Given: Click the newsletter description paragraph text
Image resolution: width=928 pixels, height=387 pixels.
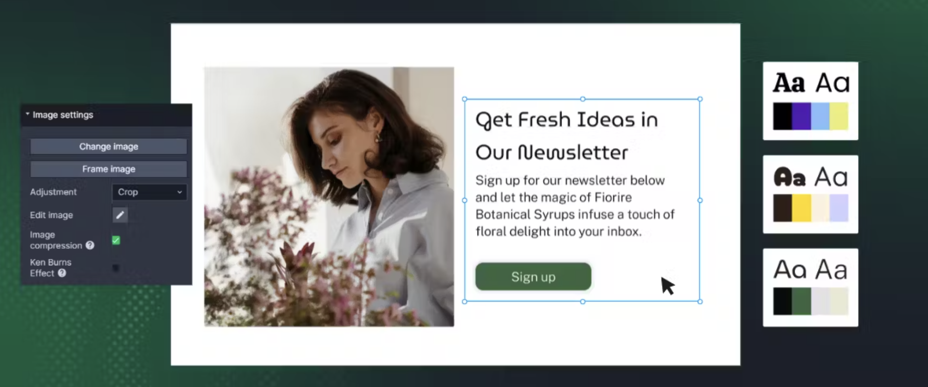Looking at the screenshot, I should tap(575, 206).
